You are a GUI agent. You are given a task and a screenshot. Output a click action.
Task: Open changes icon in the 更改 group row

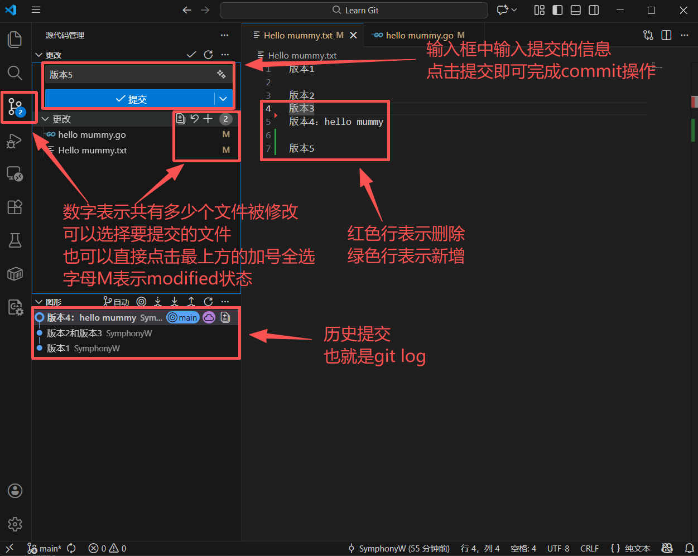pyautogui.click(x=180, y=118)
